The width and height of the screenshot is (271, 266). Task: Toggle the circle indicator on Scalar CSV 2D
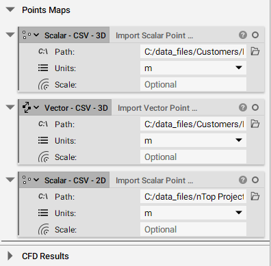coord(255,180)
